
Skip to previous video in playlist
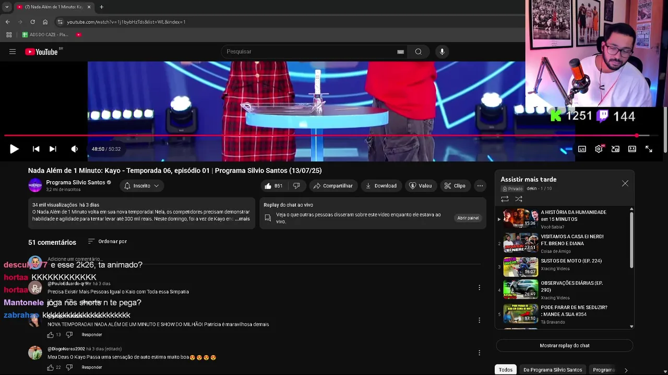coord(36,149)
